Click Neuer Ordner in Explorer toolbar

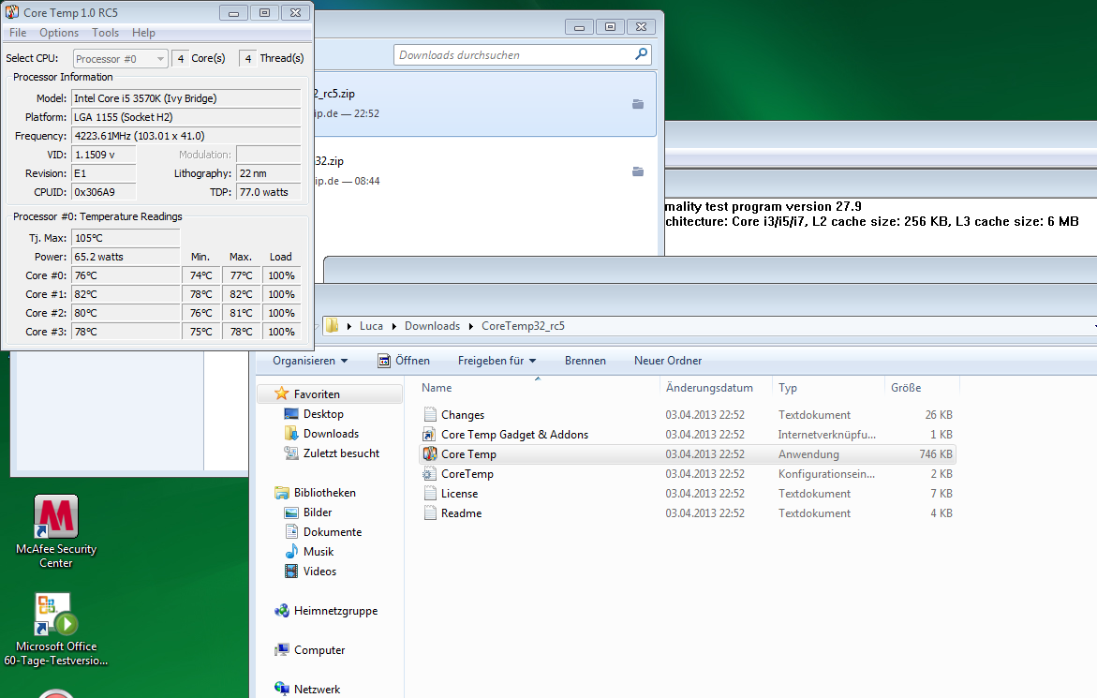pos(667,360)
